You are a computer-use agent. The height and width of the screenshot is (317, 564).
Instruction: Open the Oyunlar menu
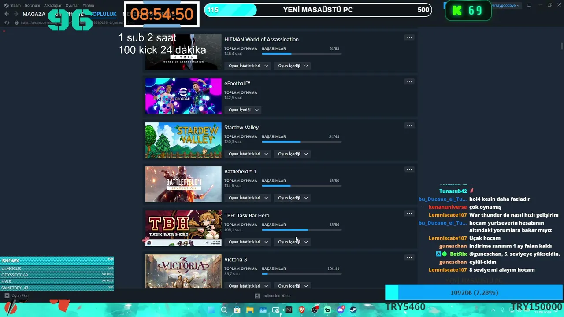click(x=72, y=5)
